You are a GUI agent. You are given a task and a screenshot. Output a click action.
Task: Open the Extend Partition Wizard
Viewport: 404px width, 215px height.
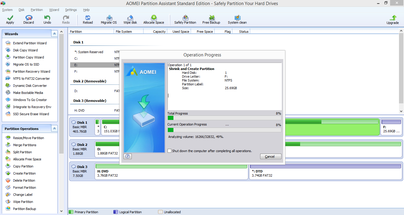[30, 43]
